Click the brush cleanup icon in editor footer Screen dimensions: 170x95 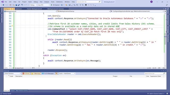[33, 68]
